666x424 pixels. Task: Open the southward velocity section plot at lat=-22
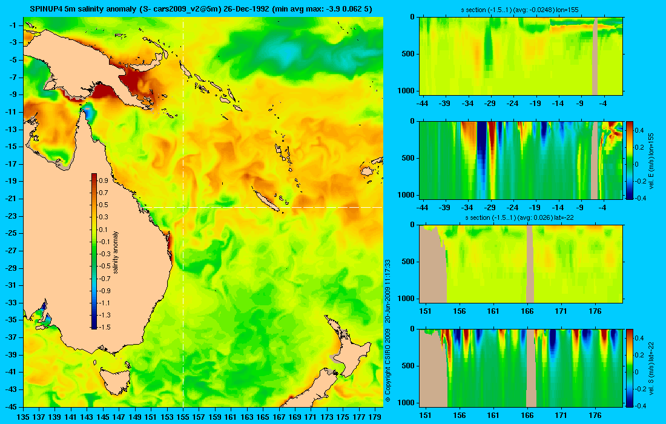pyautogui.click(x=521, y=368)
